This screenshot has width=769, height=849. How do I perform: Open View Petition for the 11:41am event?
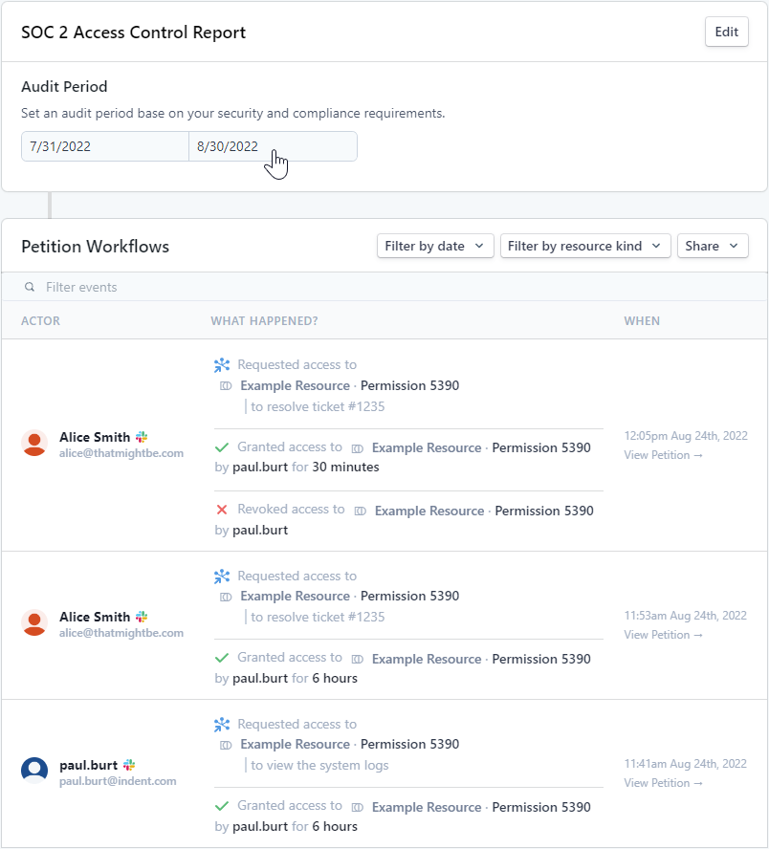[x=663, y=783]
